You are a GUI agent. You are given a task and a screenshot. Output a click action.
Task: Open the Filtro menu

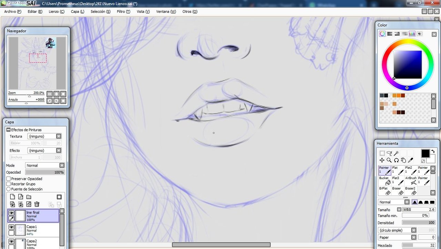pos(123,11)
